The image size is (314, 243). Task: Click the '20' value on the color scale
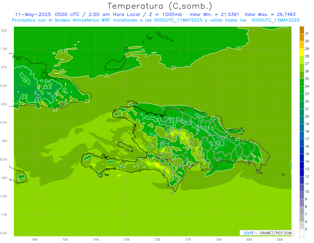point(307,116)
